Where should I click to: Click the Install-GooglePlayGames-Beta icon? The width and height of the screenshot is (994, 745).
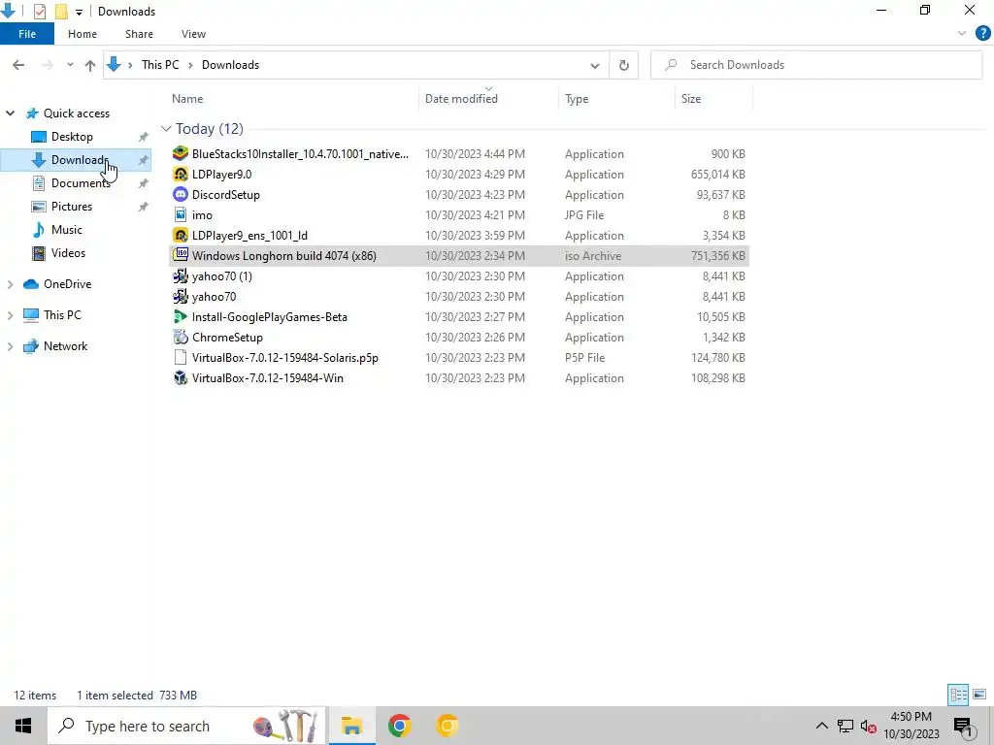(181, 317)
